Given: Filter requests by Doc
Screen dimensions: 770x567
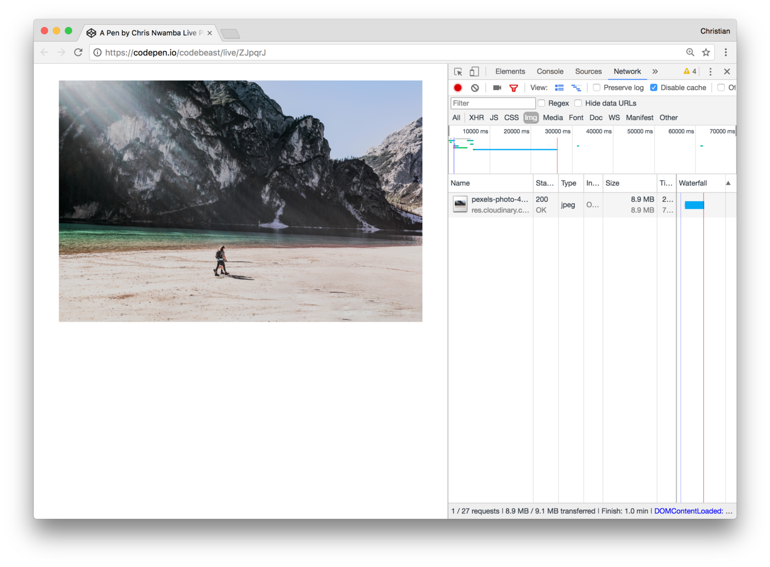Looking at the screenshot, I should pyautogui.click(x=596, y=118).
